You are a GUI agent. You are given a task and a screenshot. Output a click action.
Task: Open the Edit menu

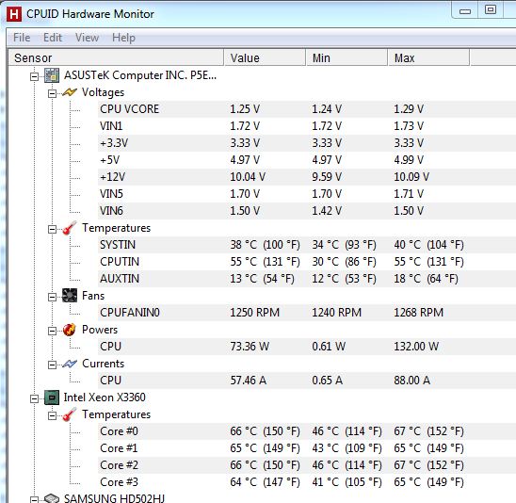coord(53,38)
